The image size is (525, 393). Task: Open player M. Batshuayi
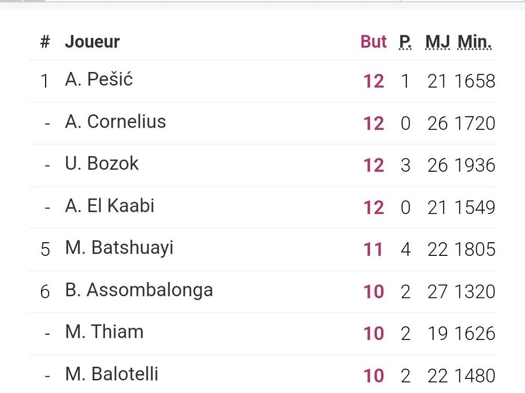(x=119, y=249)
